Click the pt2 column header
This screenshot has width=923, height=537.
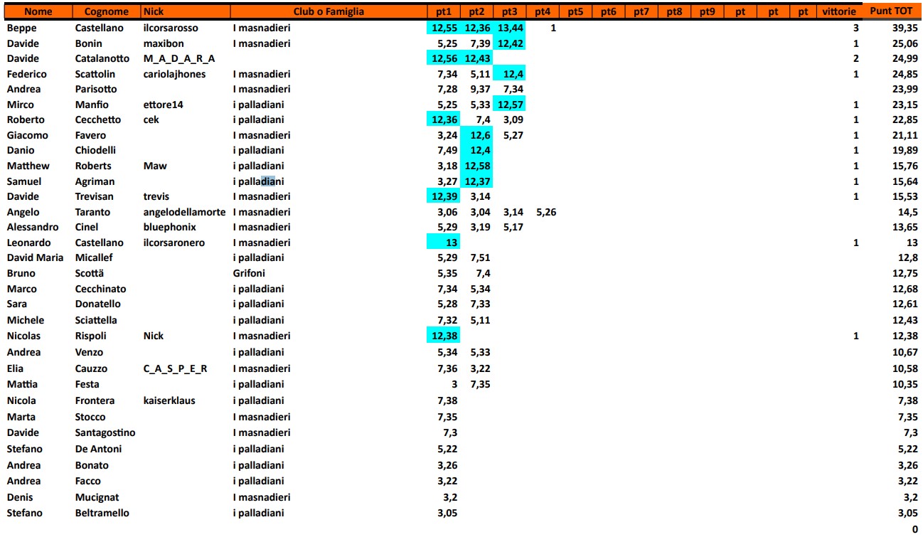(476, 11)
